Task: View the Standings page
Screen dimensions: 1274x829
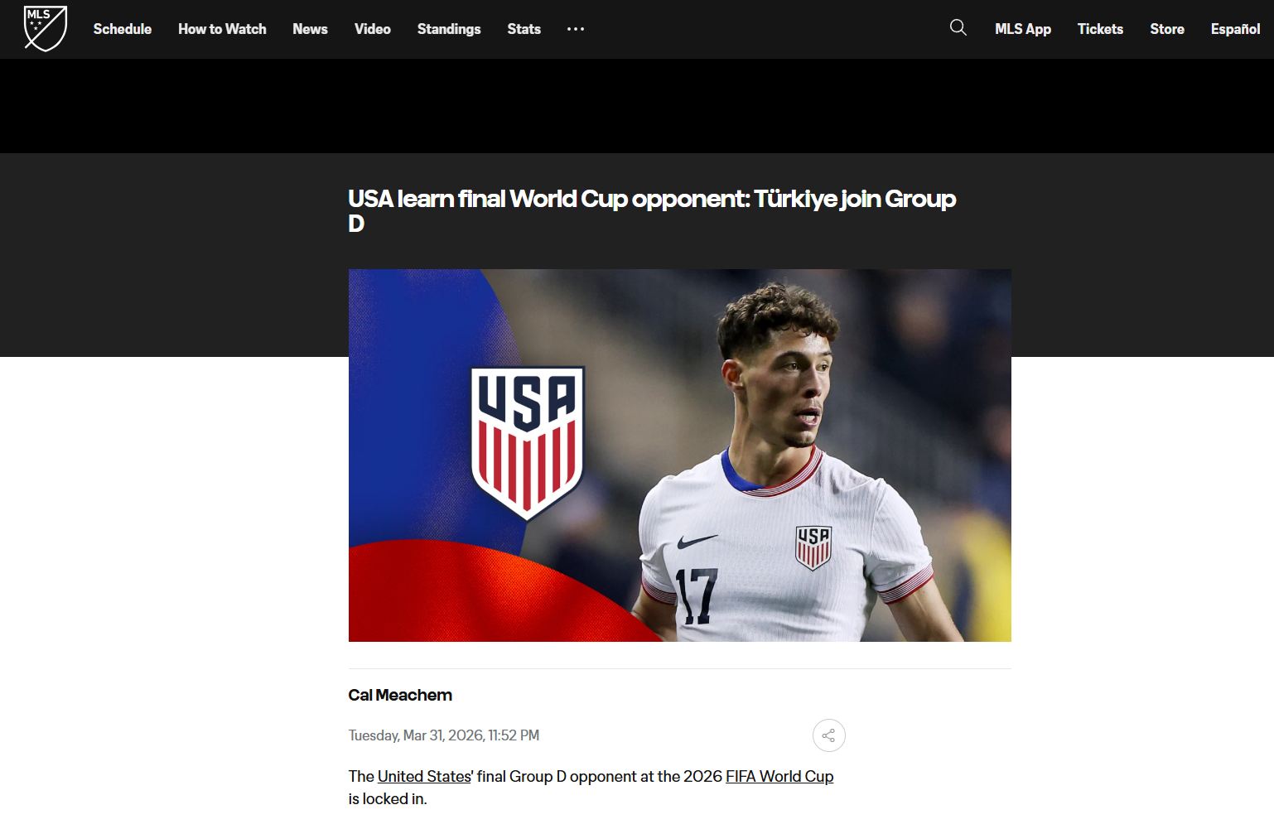Action: [449, 29]
